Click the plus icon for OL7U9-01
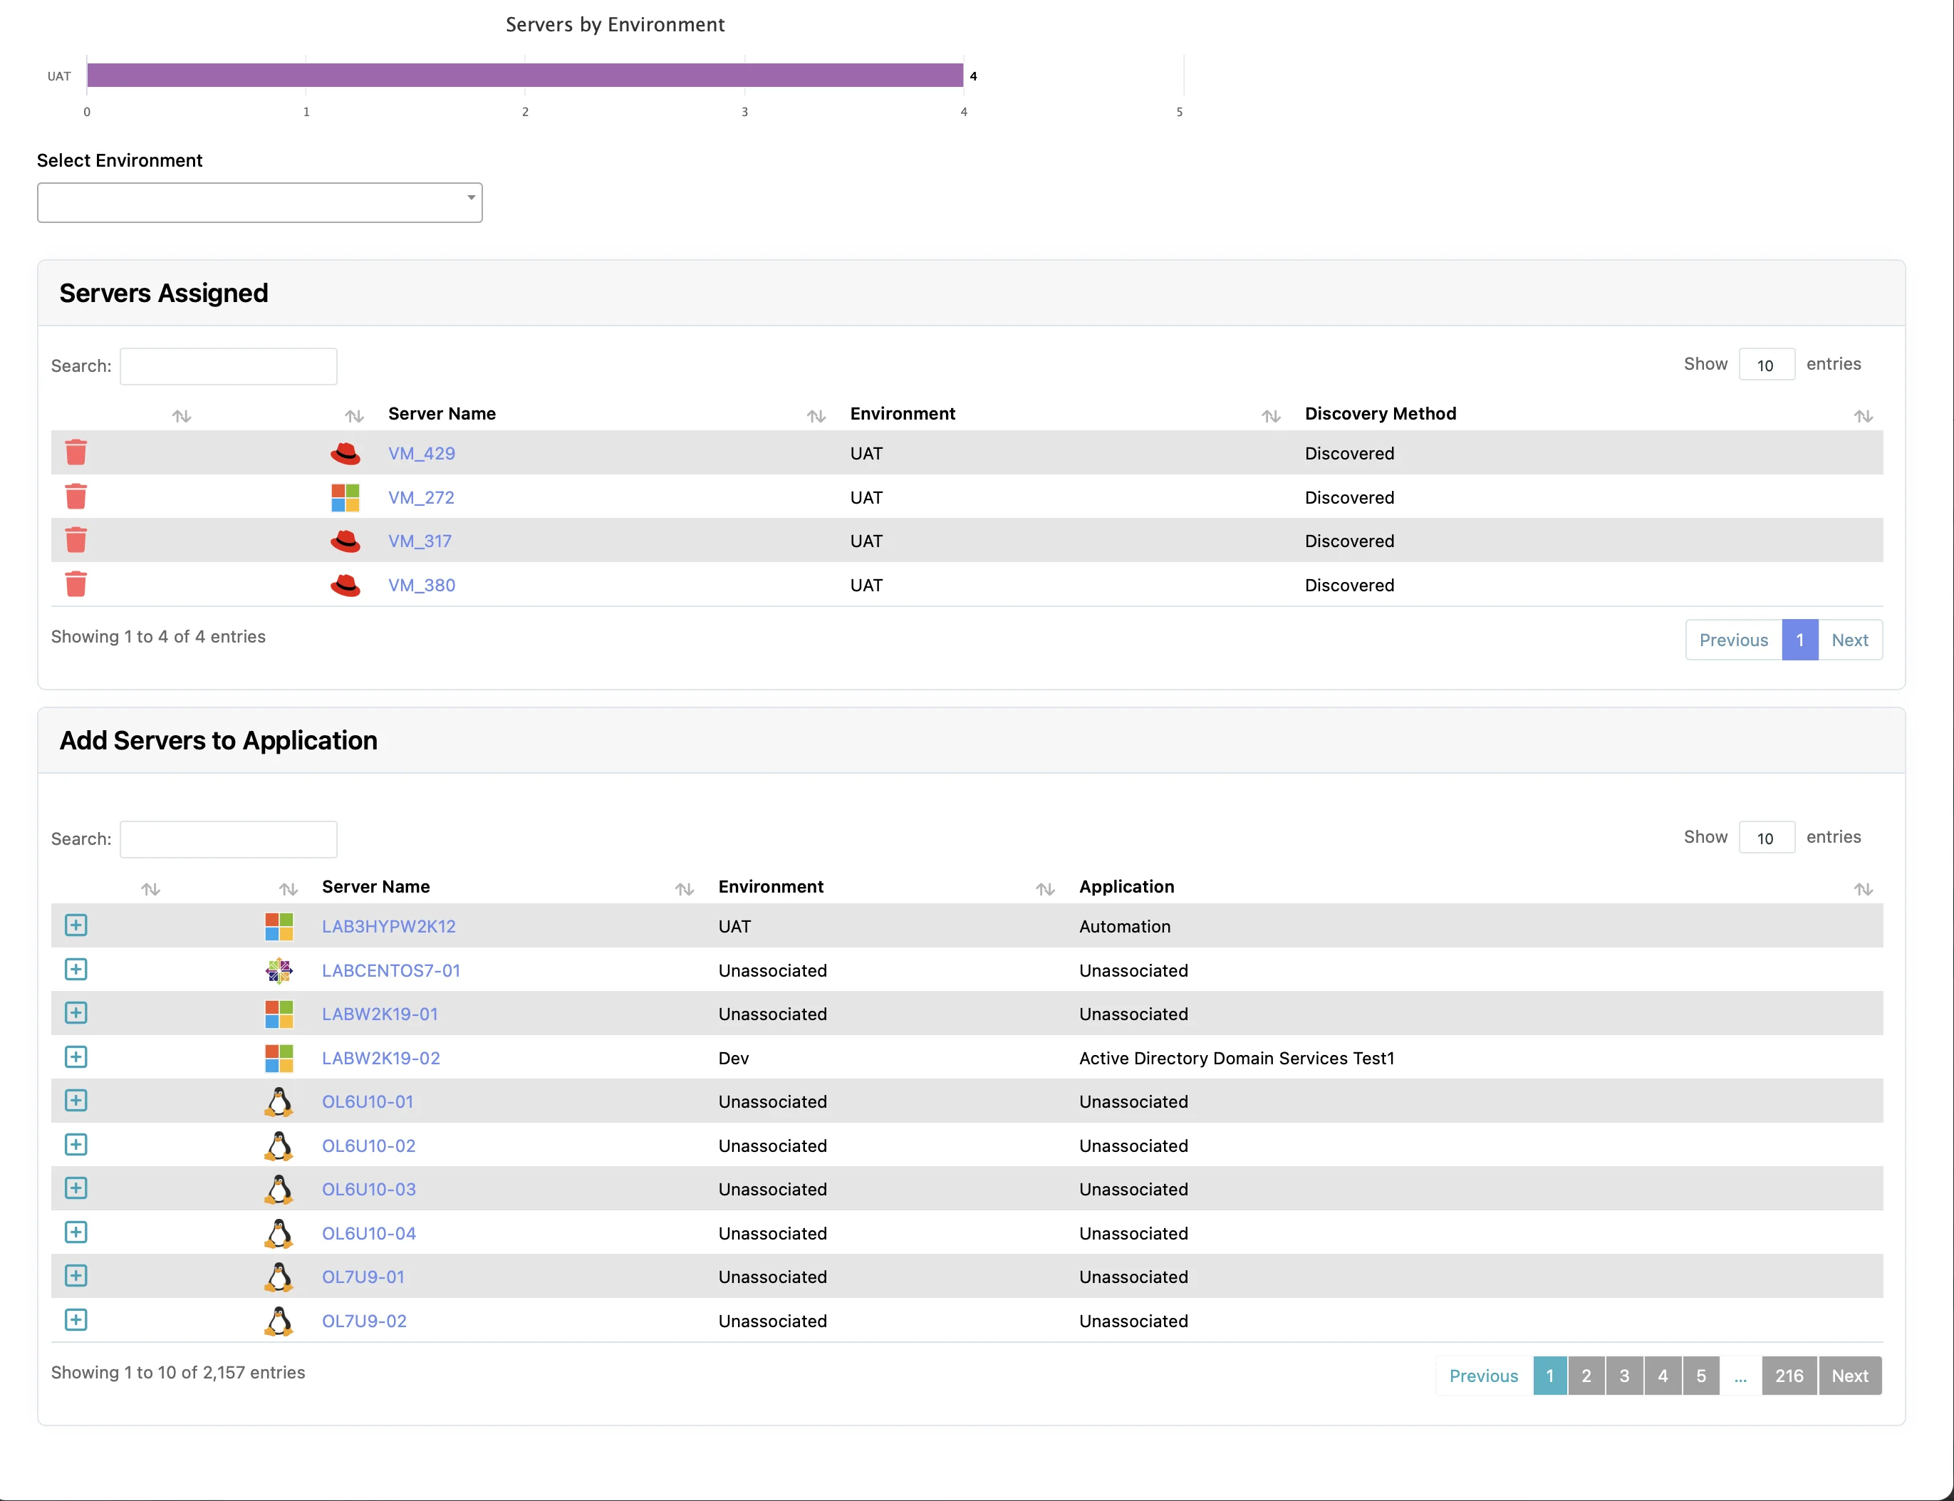The width and height of the screenshot is (1954, 1501). 76,1275
